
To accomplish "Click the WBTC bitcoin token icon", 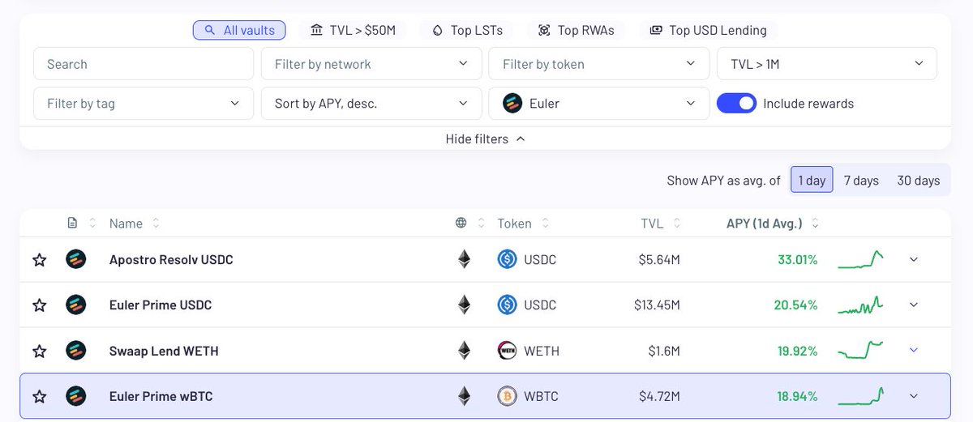I will pos(507,396).
